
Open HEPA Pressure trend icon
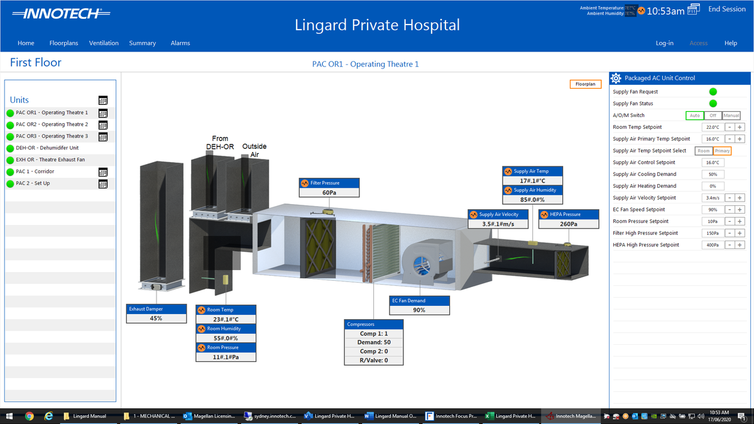(x=545, y=215)
